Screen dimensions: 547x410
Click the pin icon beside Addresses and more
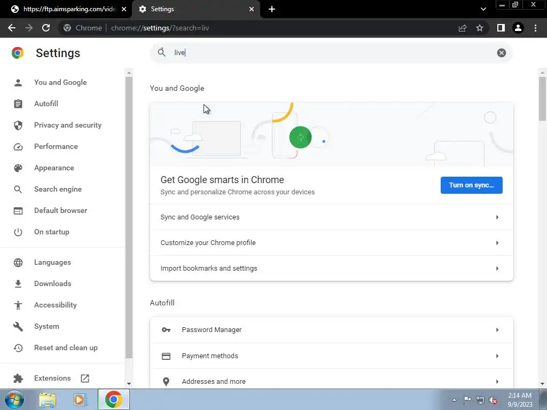coord(166,382)
